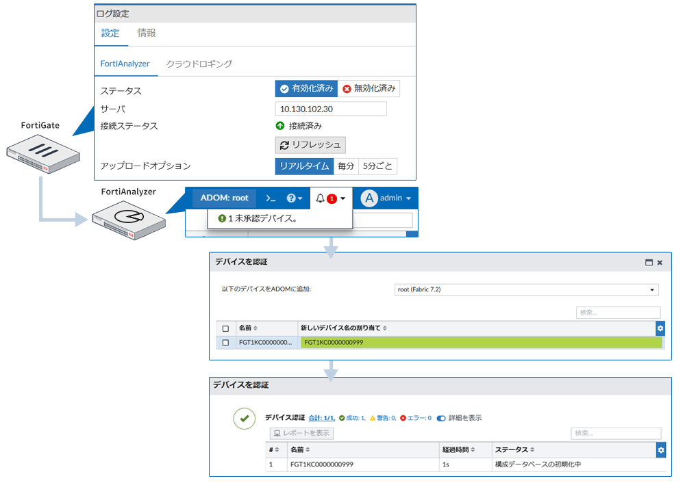The image size is (685, 485).
Task: Open the CLI console icon
Action: 271,198
